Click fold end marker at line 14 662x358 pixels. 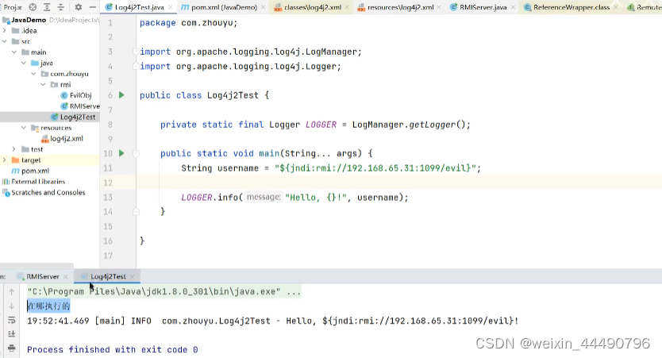coord(136,211)
